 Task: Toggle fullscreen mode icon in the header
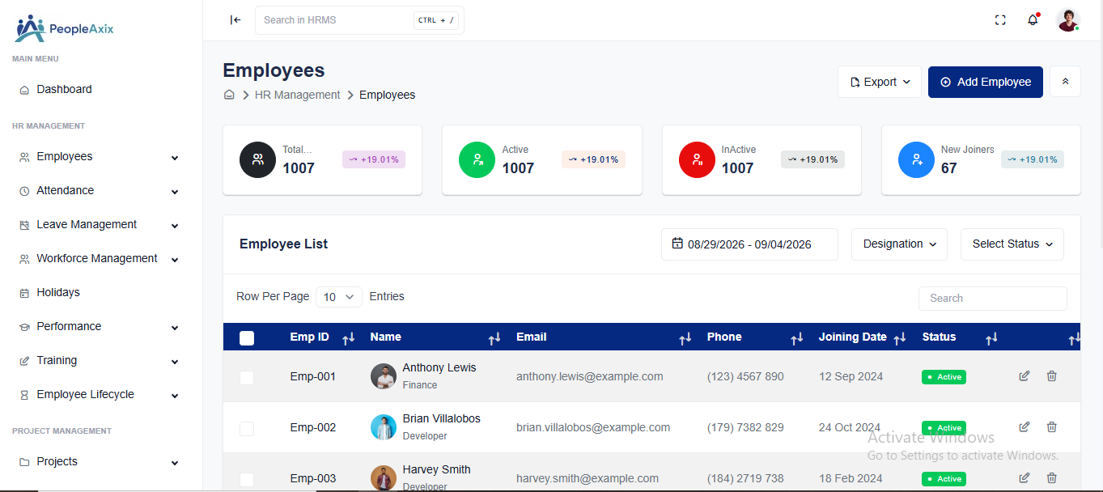1000,20
